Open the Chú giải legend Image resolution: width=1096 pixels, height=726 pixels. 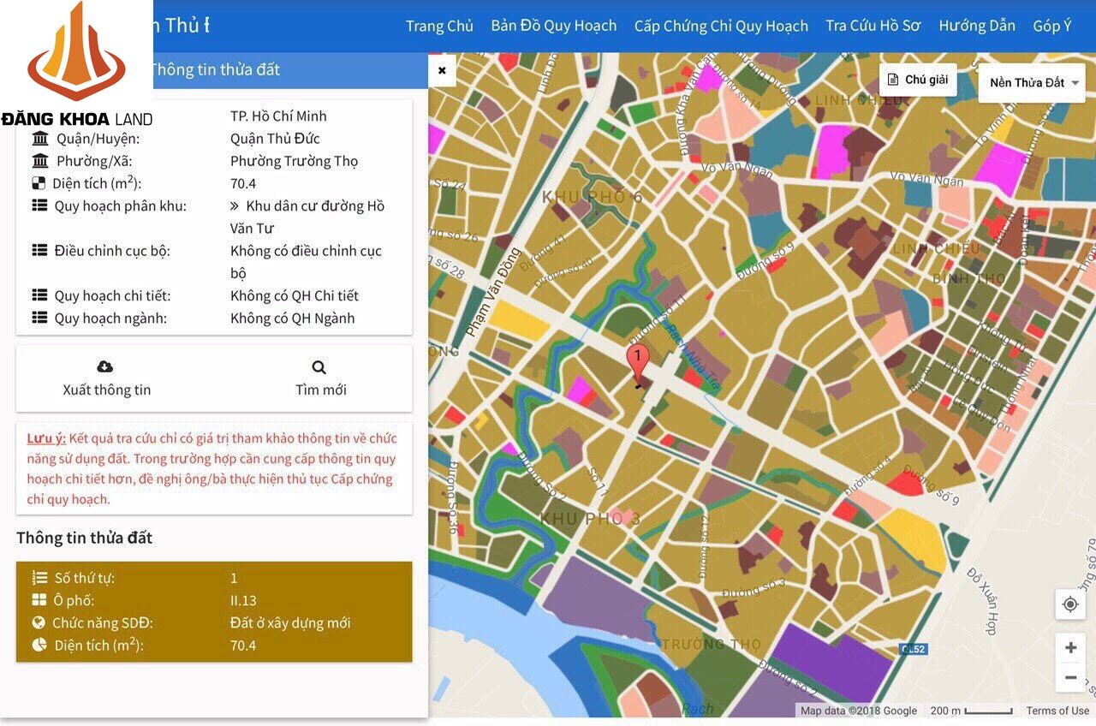pyautogui.click(x=917, y=80)
